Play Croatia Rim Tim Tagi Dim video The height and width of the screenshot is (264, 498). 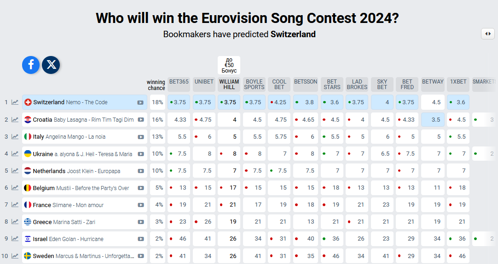pos(140,120)
